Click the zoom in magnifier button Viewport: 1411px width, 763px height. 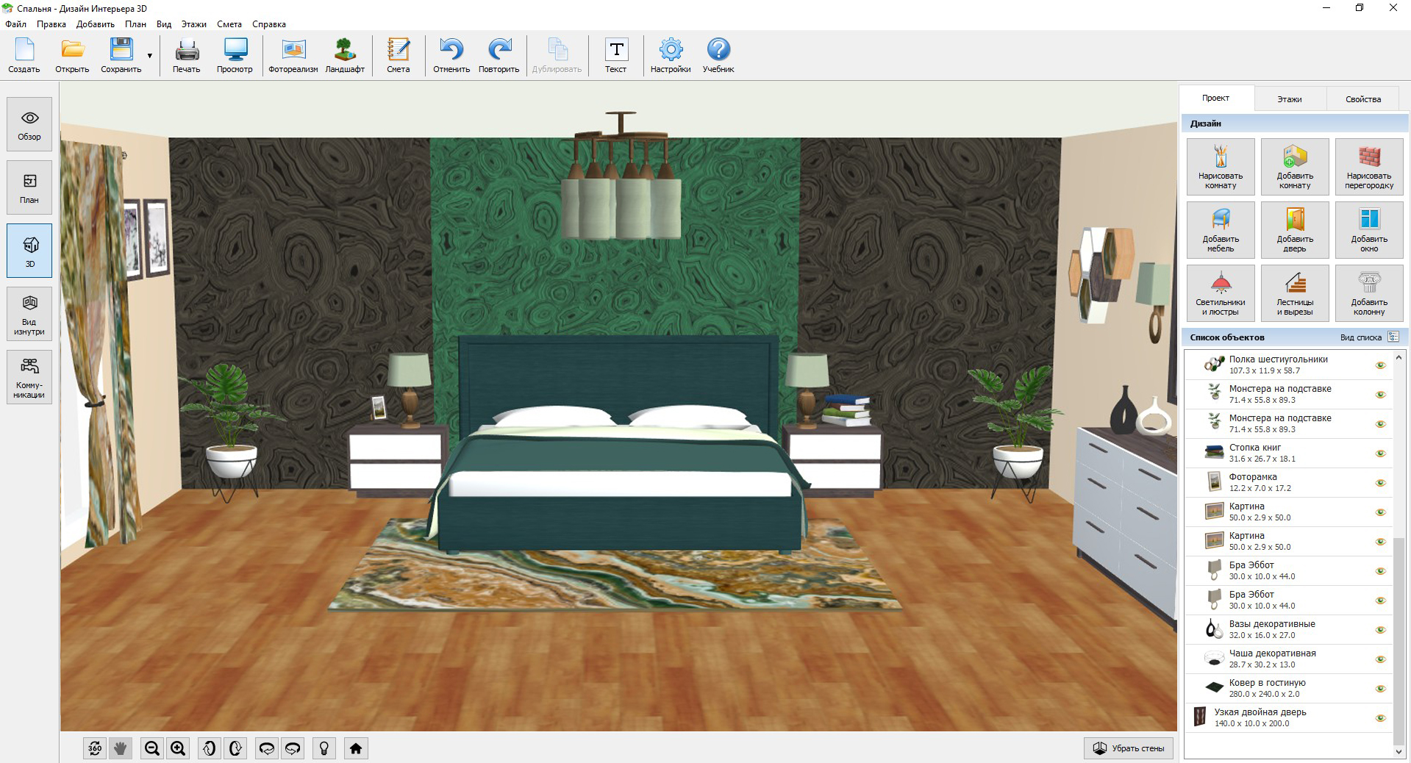coord(178,748)
